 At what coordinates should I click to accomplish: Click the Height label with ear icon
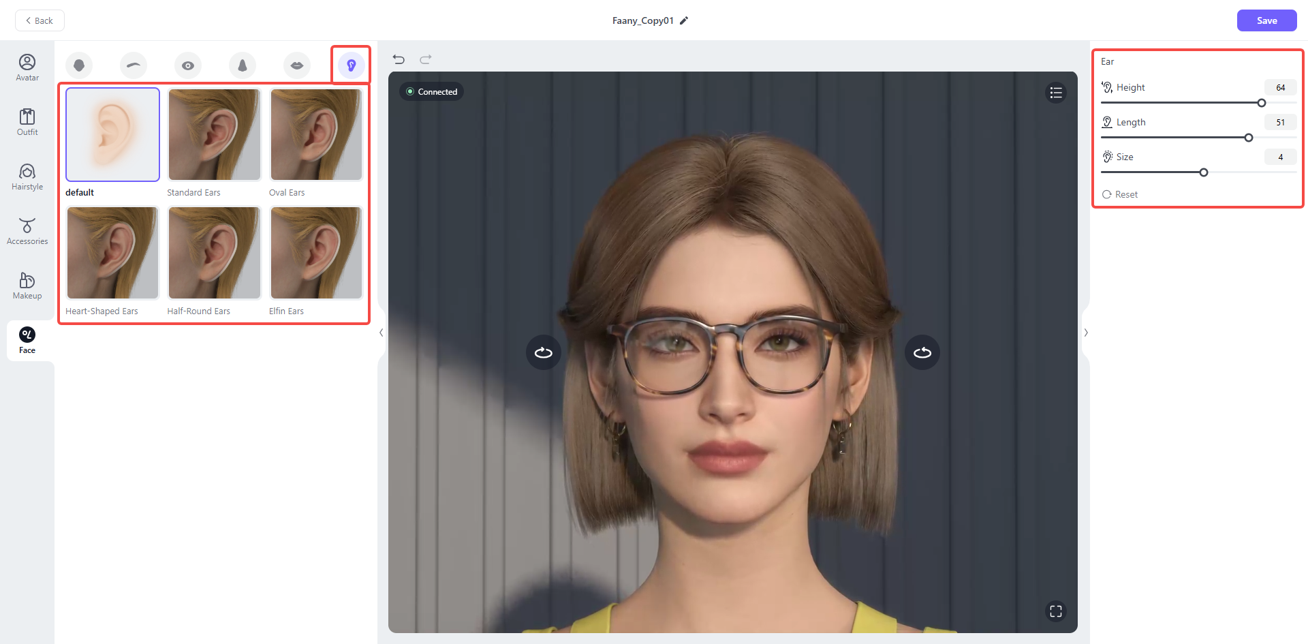pyautogui.click(x=1123, y=87)
